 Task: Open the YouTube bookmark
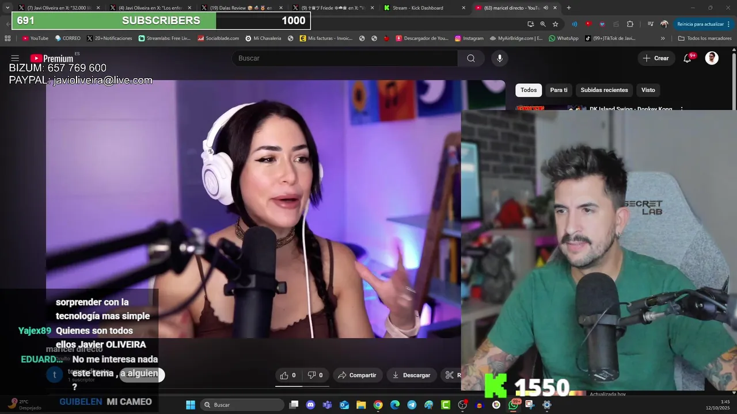coord(35,39)
